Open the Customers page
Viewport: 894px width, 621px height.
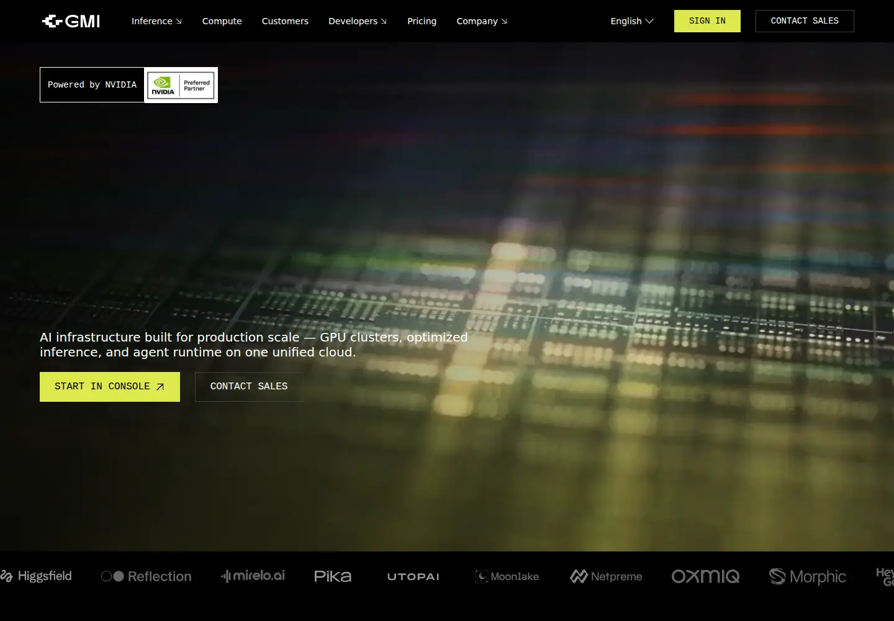point(285,21)
